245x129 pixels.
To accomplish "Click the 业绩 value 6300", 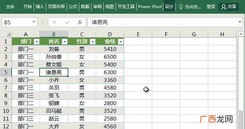I will tap(110, 72).
